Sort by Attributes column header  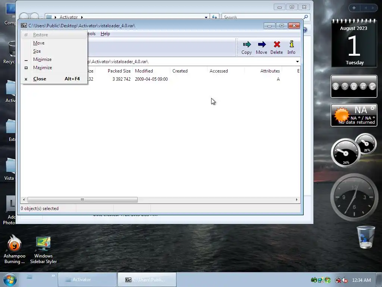[x=264, y=71]
